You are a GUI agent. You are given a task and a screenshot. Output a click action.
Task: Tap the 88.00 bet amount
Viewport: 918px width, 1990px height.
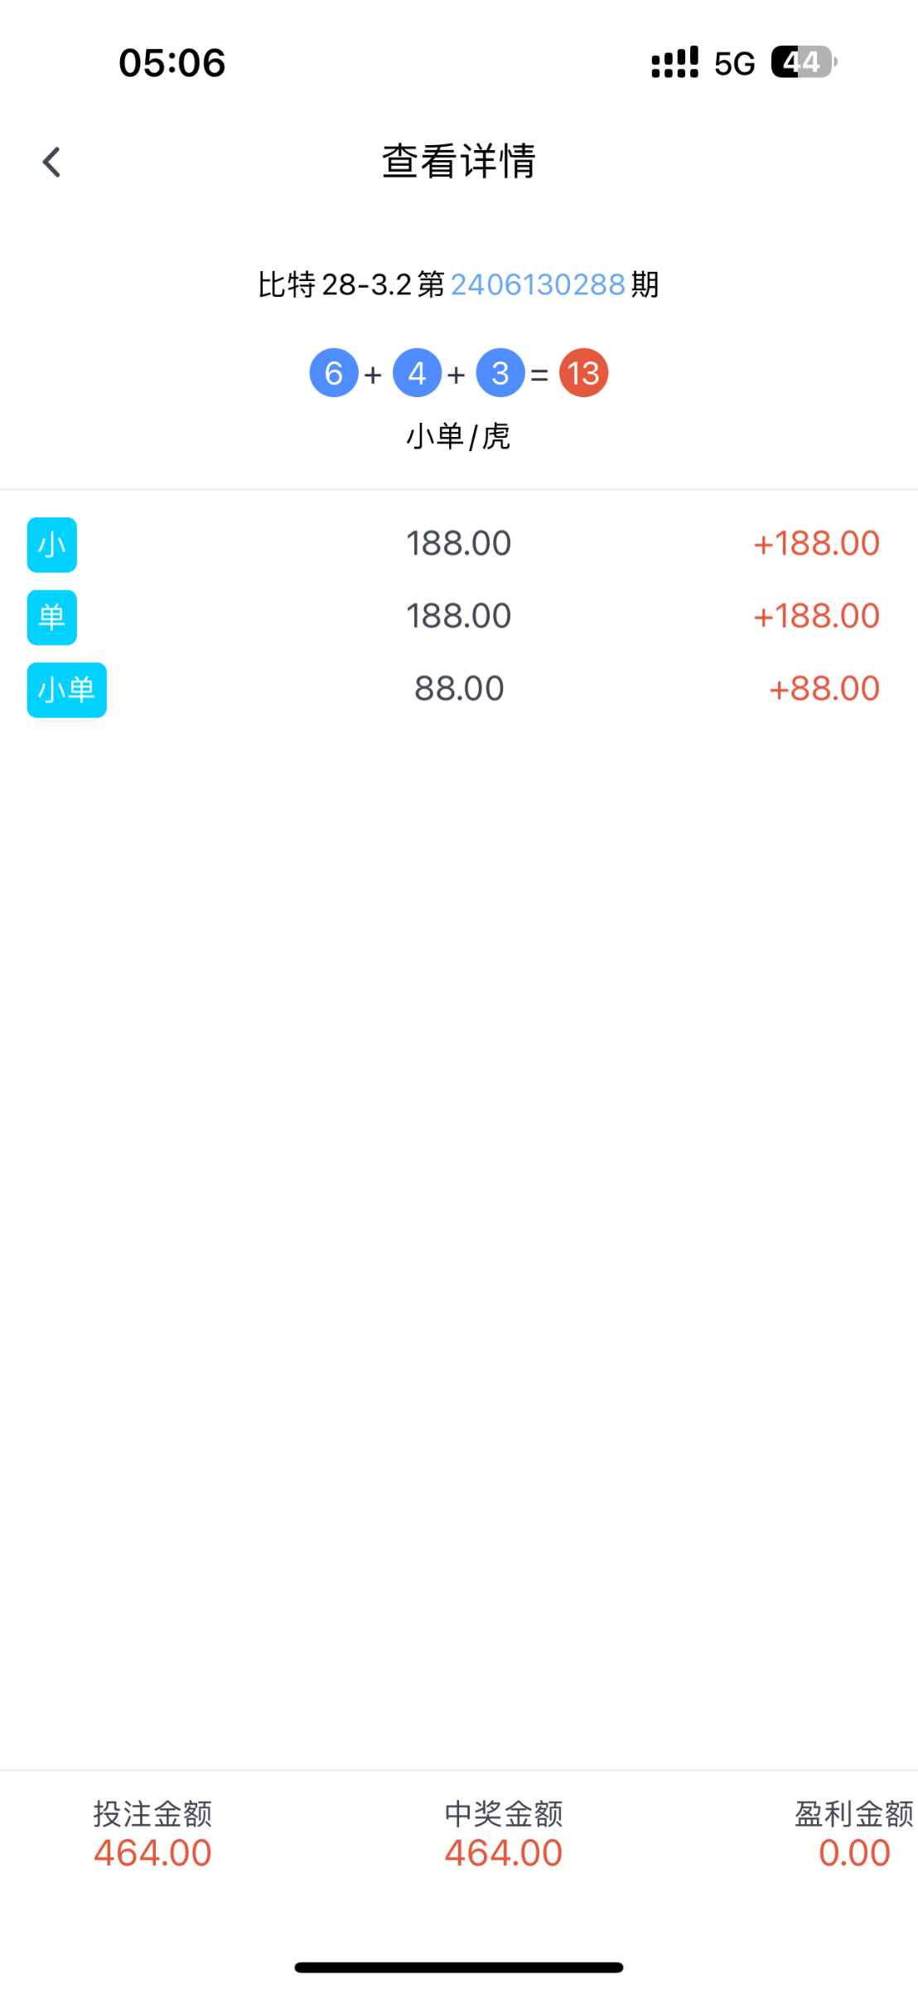(x=459, y=689)
